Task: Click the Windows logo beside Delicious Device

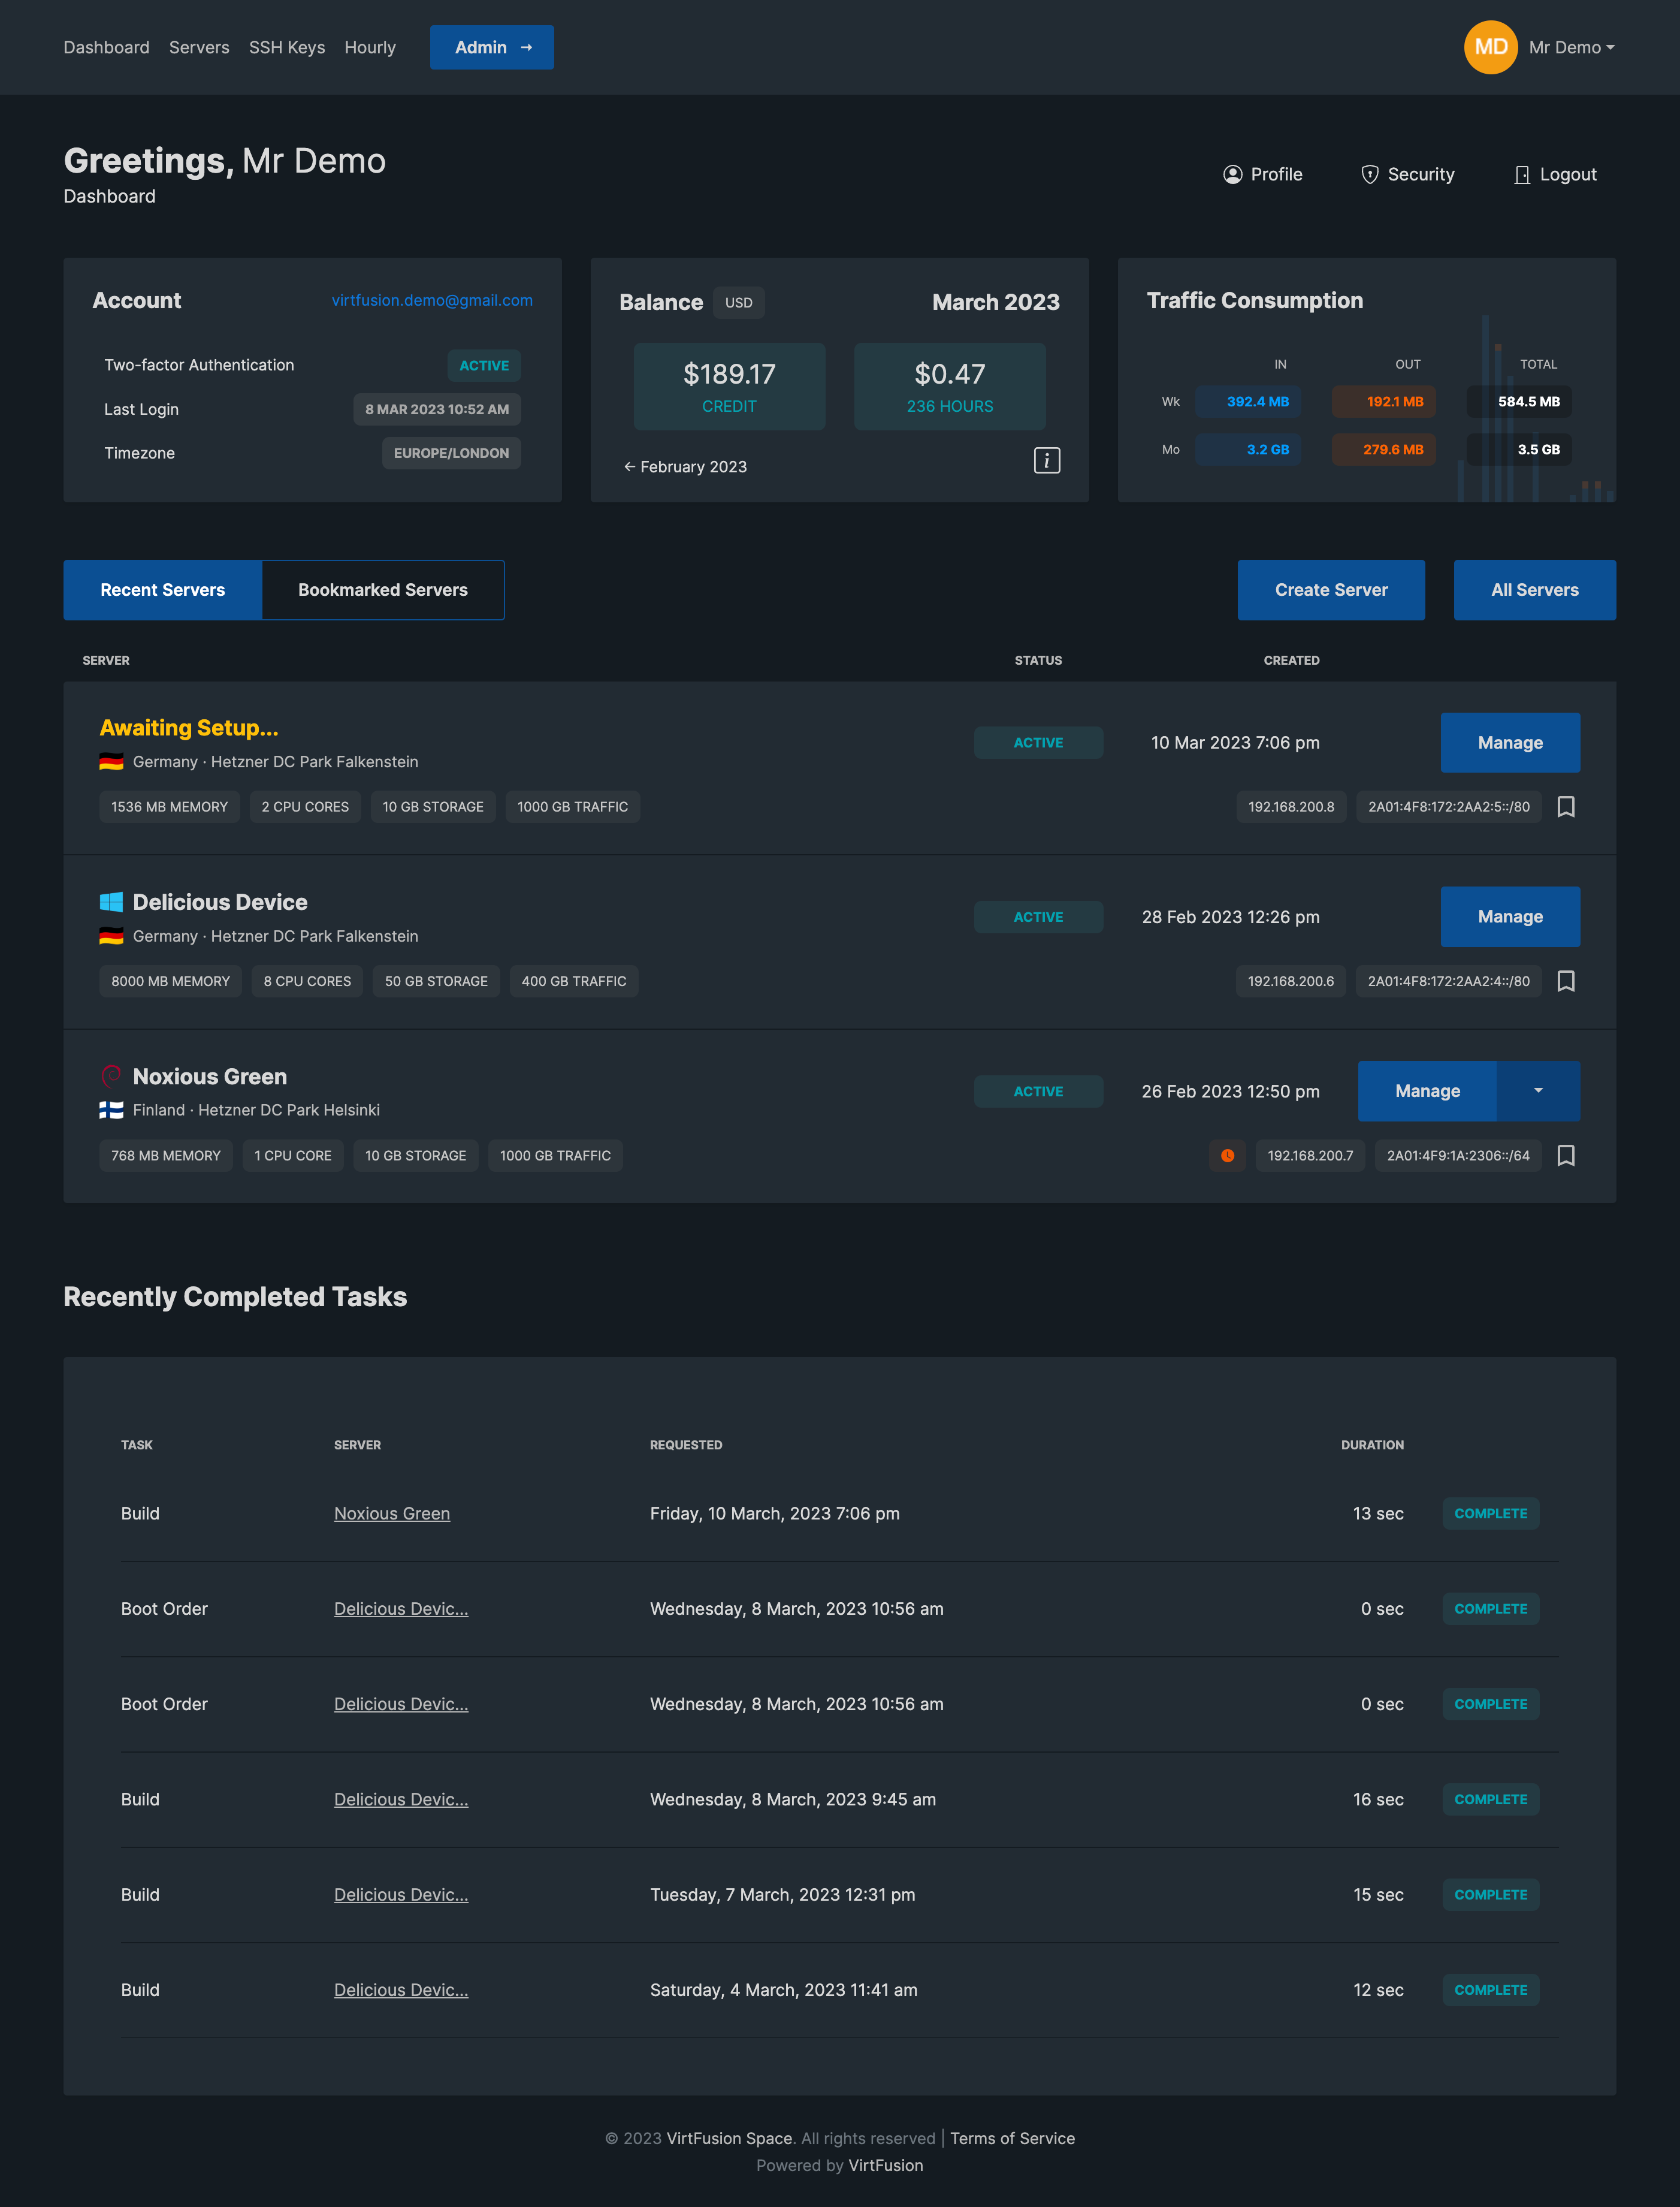Action: coord(111,902)
